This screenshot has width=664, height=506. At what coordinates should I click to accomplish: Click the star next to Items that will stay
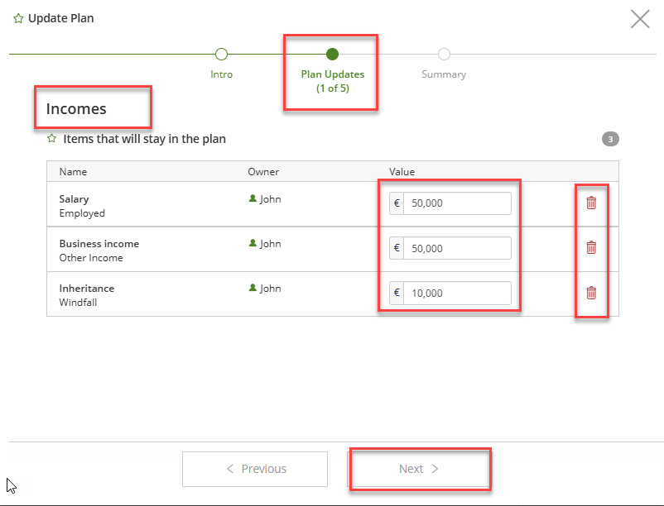pyautogui.click(x=51, y=138)
